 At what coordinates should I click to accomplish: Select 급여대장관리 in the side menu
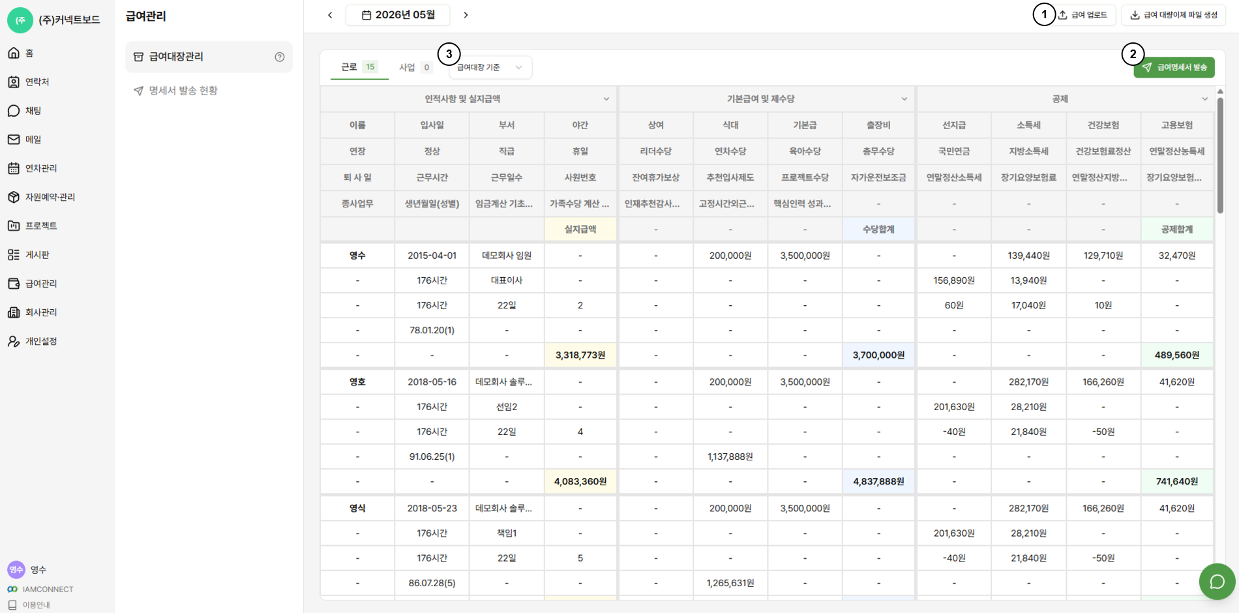209,57
